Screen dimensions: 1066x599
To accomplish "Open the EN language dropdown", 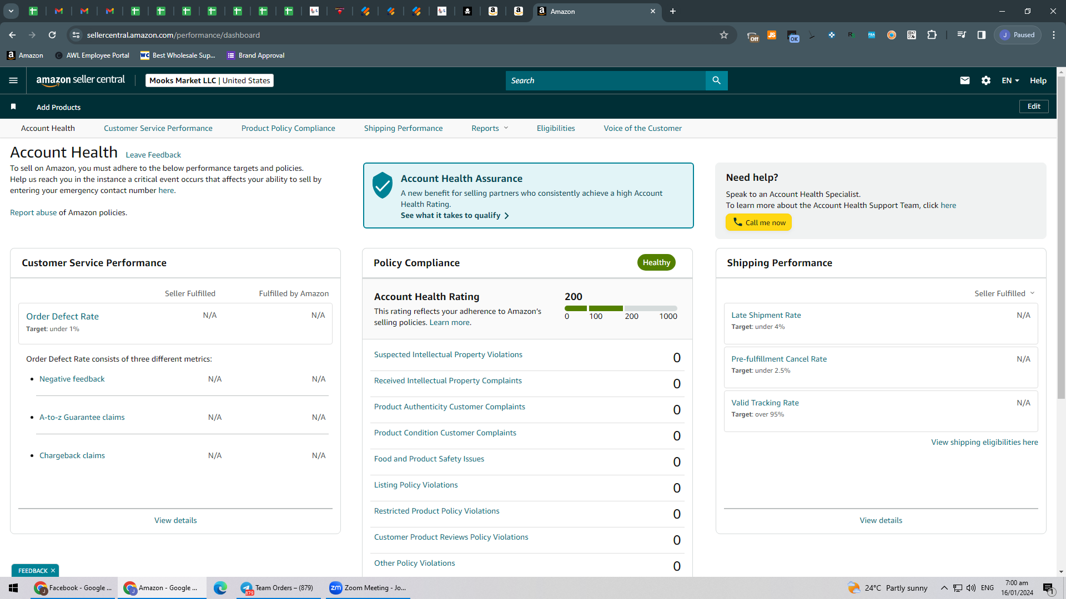I will coord(1010,80).
